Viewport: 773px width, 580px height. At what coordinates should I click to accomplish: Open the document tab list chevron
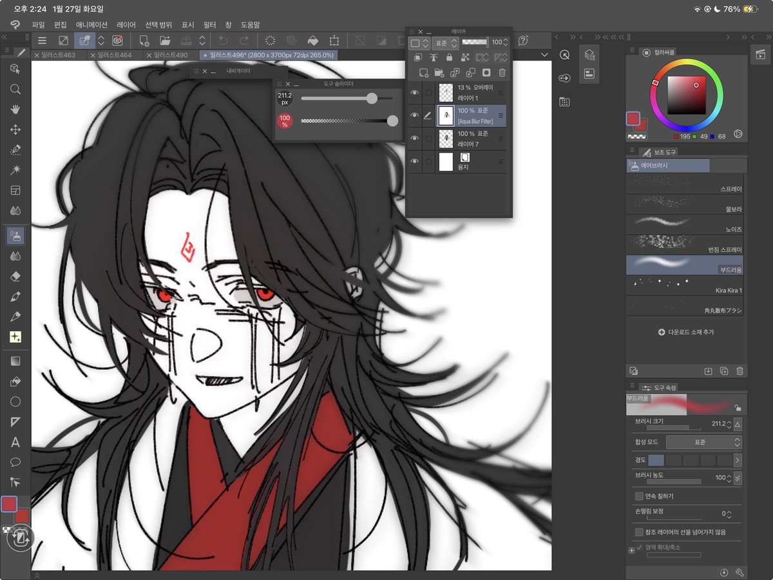545,55
